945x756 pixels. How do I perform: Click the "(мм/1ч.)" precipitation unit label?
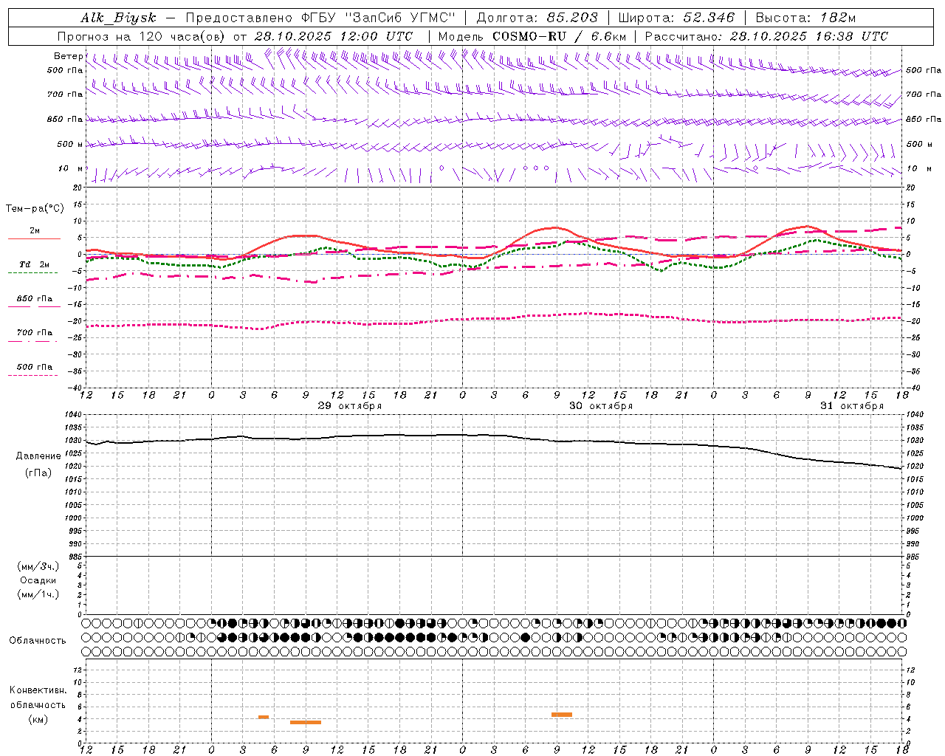pos(38,594)
